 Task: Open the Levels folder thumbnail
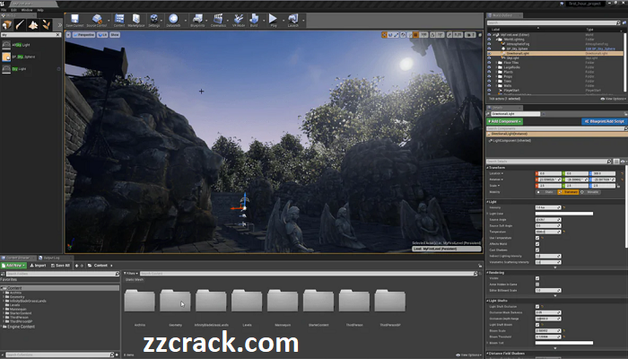(x=247, y=301)
